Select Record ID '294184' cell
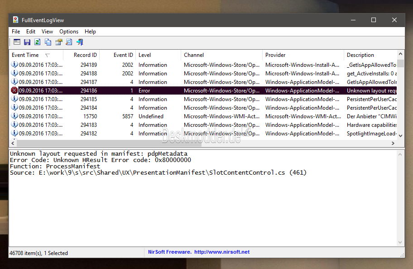 tap(89, 108)
